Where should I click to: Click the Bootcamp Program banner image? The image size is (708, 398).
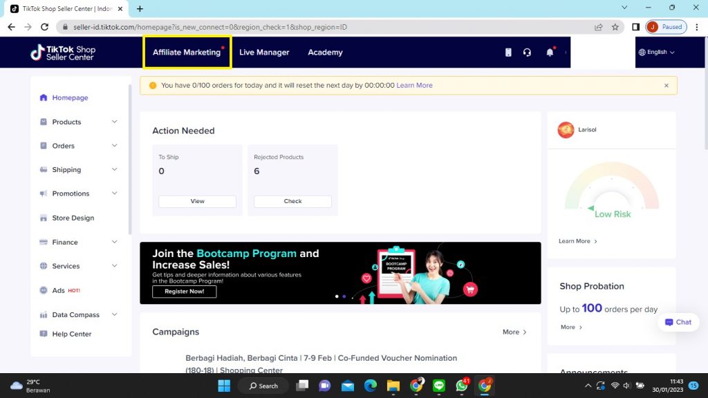340,273
